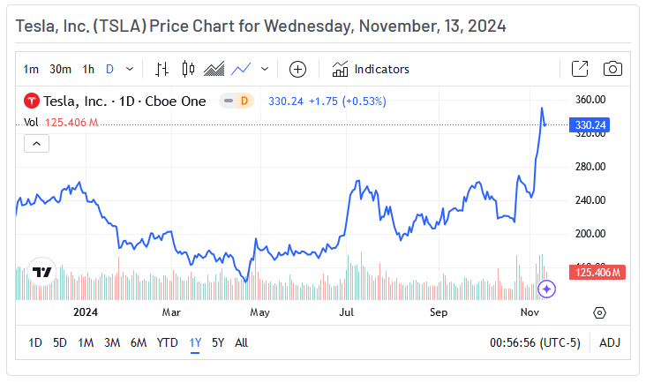Click the TradingView logo
This screenshot has width=646, height=383.
[x=41, y=272]
